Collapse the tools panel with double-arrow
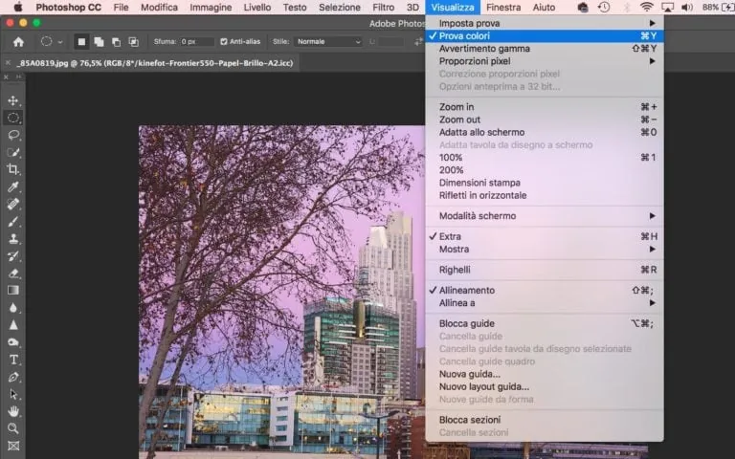This screenshot has width=735, height=459. tap(19, 76)
